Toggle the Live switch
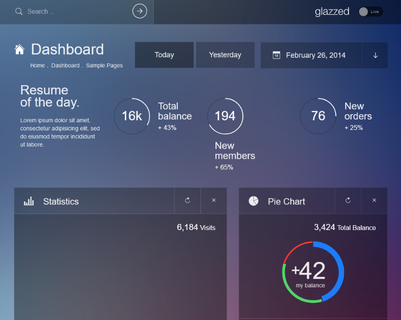 coord(371,12)
